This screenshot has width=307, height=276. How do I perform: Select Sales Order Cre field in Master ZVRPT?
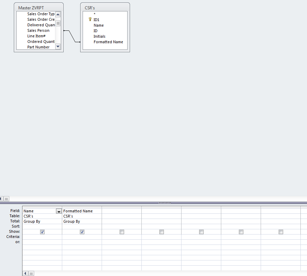(x=41, y=19)
